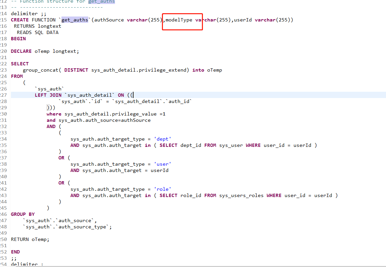Click `sys_auth_detail`.`auth_id`

[x=152, y=101]
